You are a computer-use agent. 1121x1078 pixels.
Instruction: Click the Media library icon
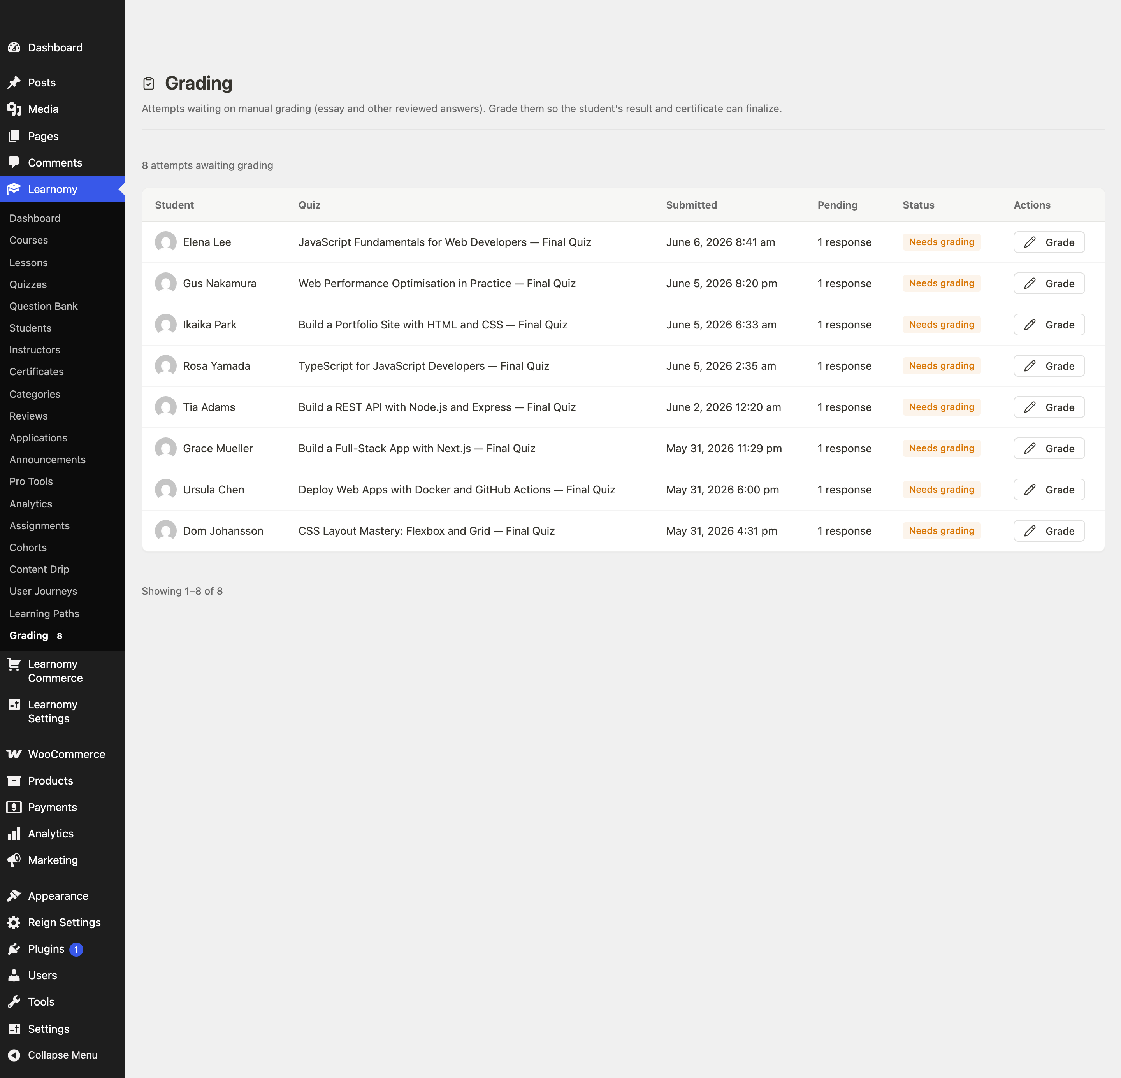click(14, 109)
